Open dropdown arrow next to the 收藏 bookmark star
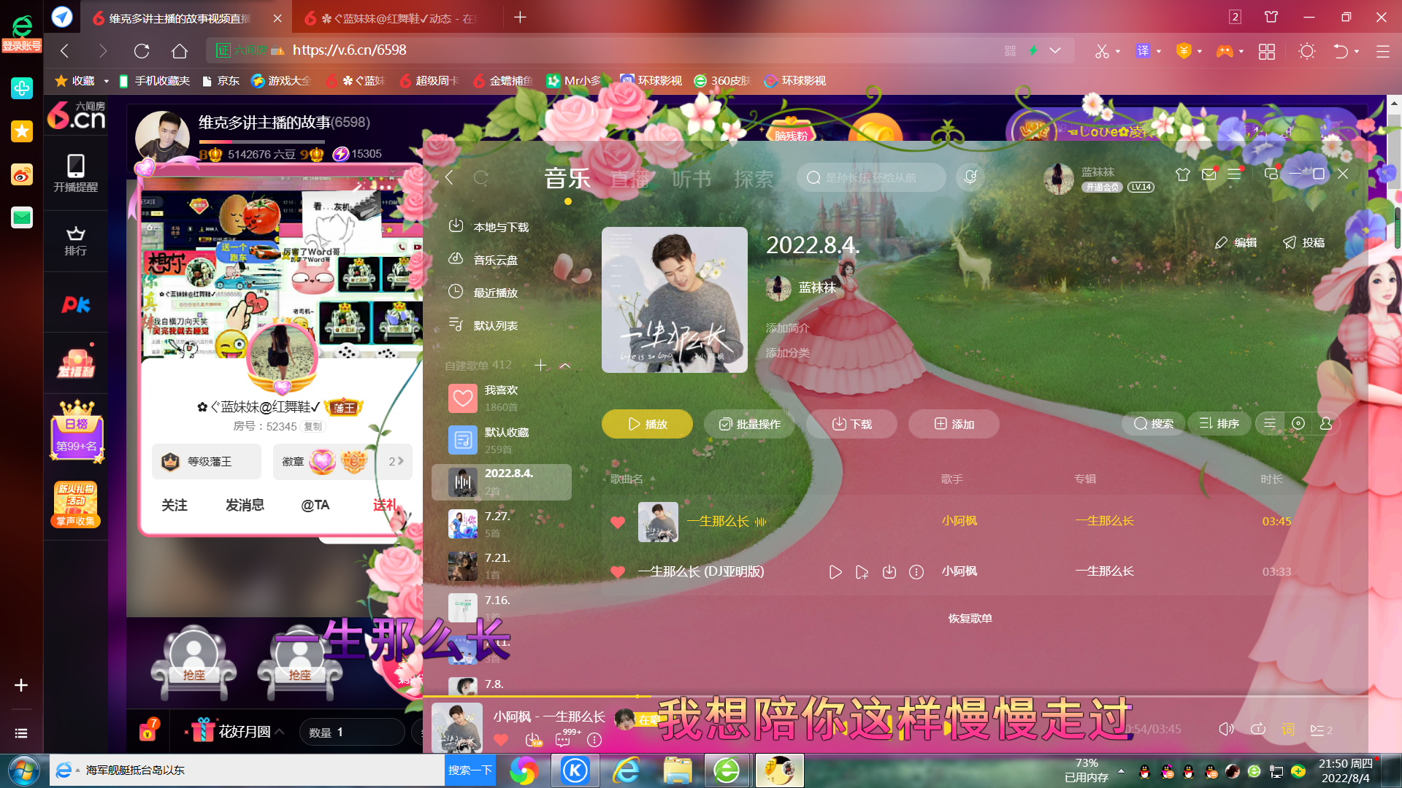Viewport: 1402px width, 788px height. pyautogui.click(x=106, y=81)
